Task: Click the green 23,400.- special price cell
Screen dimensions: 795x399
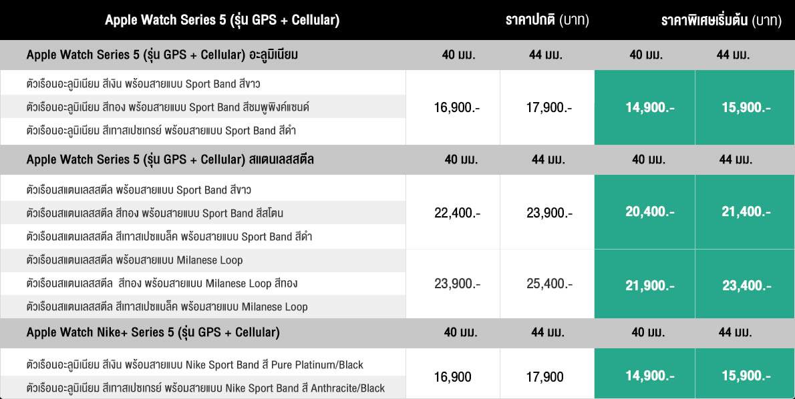Action: coord(746,286)
